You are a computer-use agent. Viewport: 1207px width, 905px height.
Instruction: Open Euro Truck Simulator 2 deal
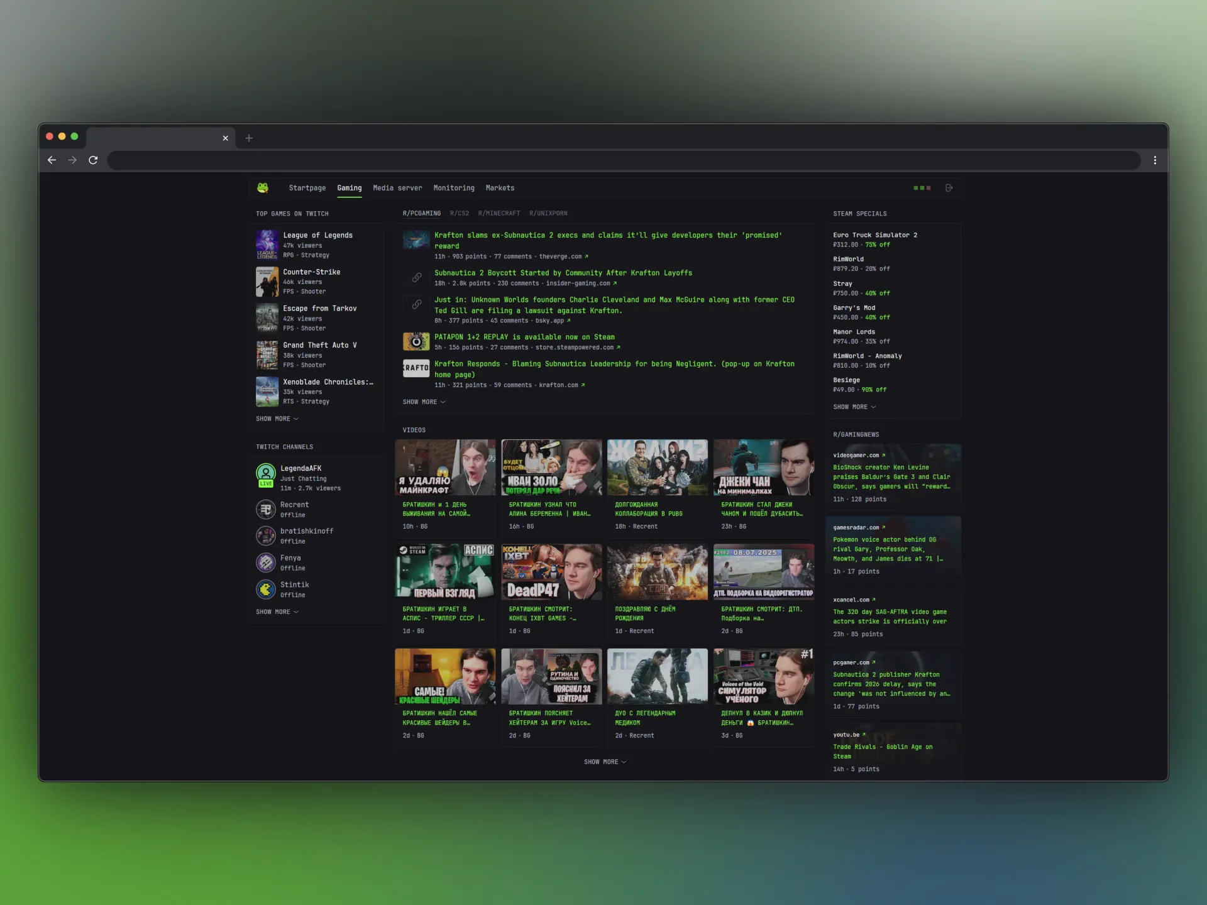[x=875, y=235]
